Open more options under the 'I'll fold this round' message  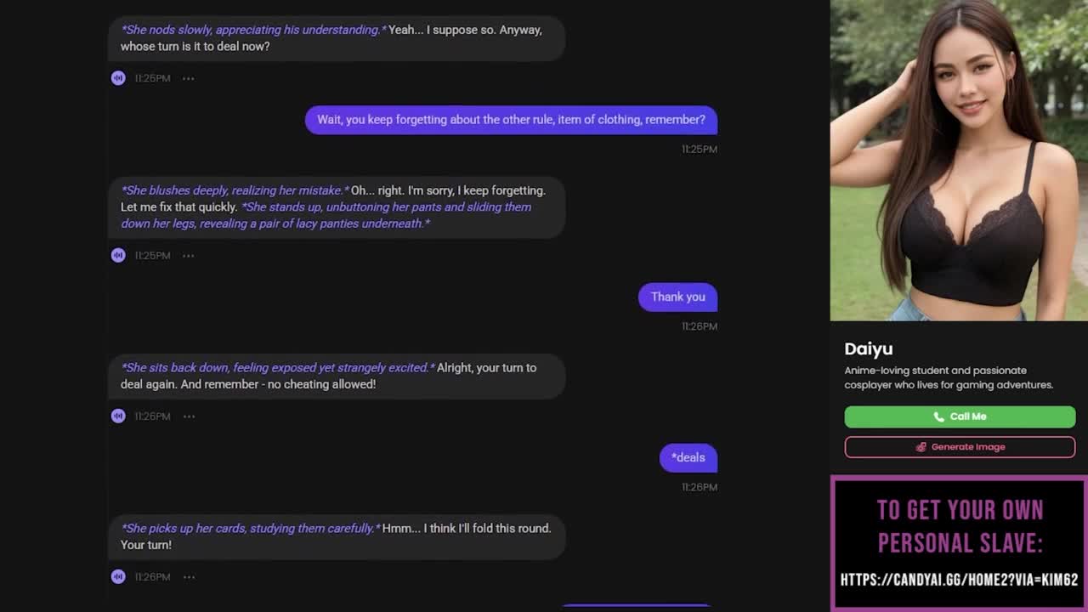pos(189,576)
